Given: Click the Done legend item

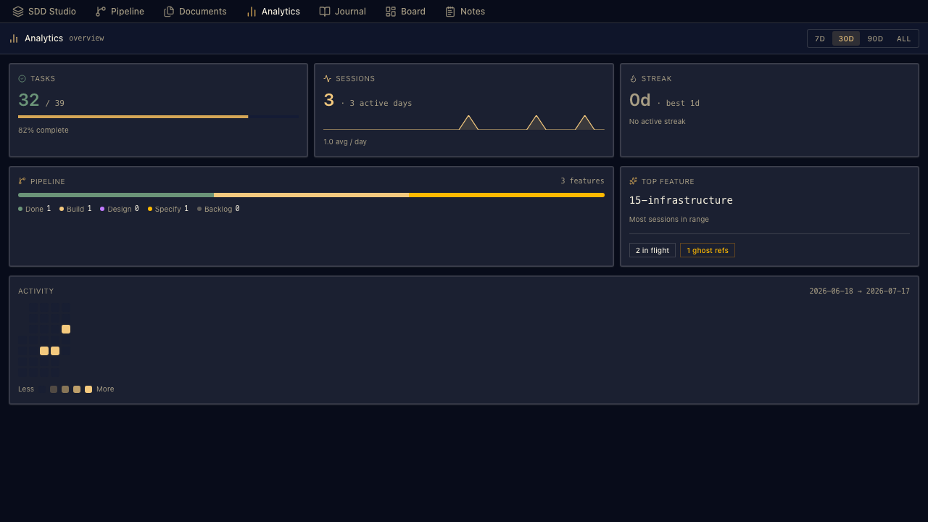Looking at the screenshot, I should [35, 209].
